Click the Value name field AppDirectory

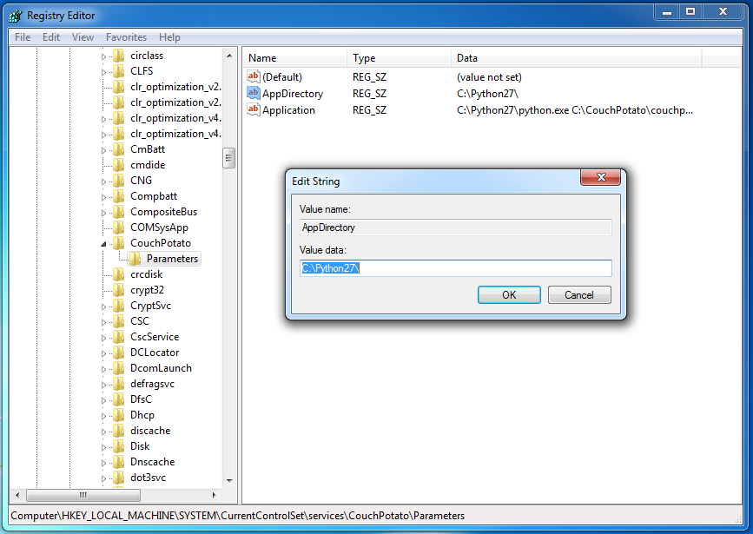click(456, 227)
